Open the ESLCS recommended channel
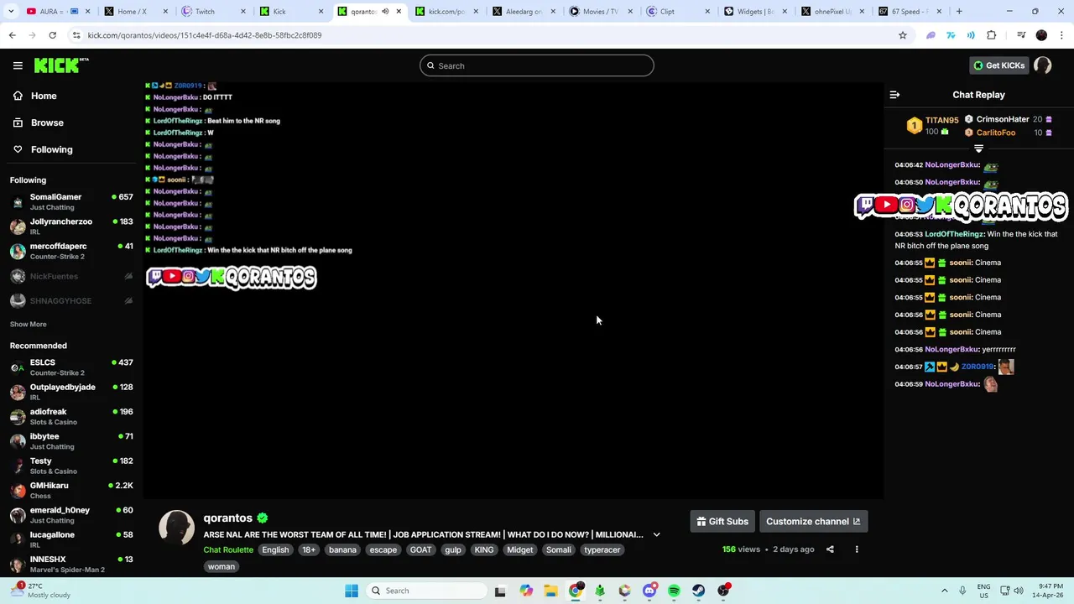The height and width of the screenshot is (604, 1074). [71, 367]
